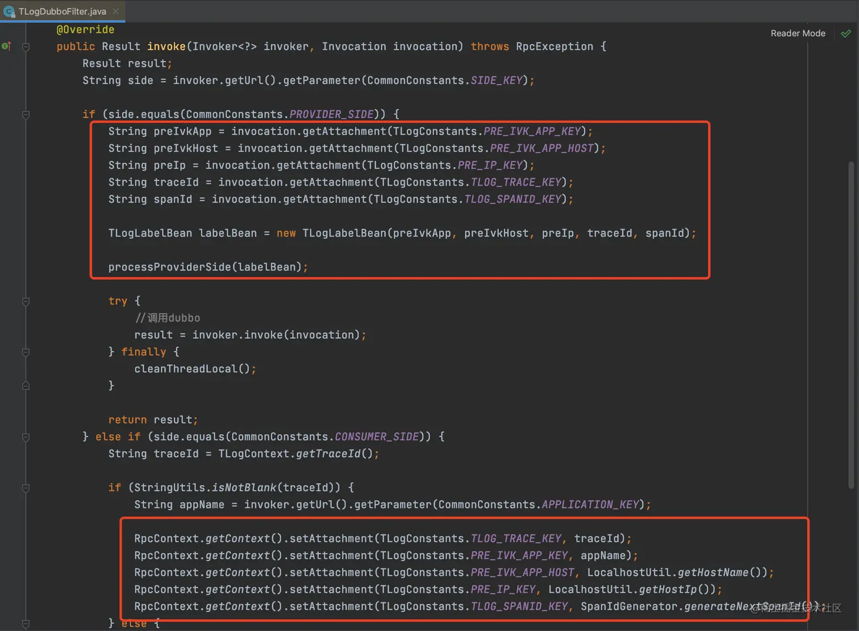
Task: Click the fold end marker after cleanThreadLocal block
Action: 26,386
